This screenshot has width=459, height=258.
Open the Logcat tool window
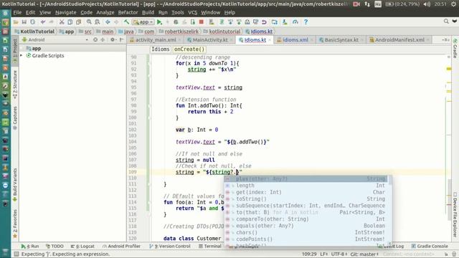point(82,247)
